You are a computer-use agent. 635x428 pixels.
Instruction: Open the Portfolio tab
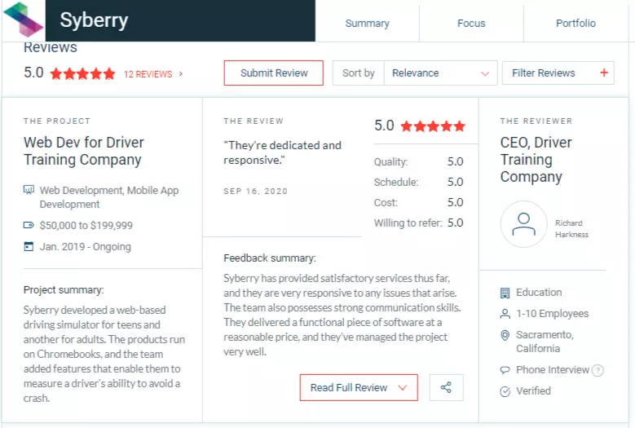[575, 23]
